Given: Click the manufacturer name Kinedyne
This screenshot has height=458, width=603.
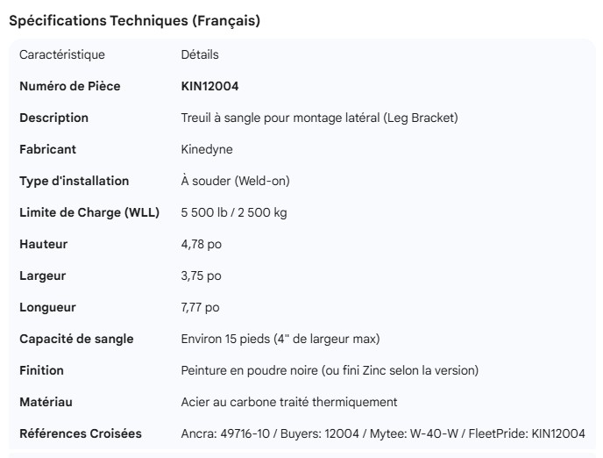Looking at the screenshot, I should click(207, 149).
